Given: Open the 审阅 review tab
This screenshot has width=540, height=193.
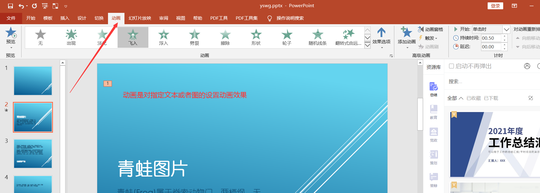Looking at the screenshot, I should point(164,18).
